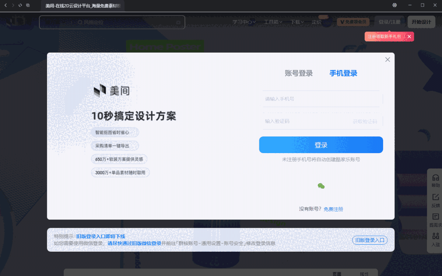
Task: Click the 开始设计 button
Action: tap(421, 22)
